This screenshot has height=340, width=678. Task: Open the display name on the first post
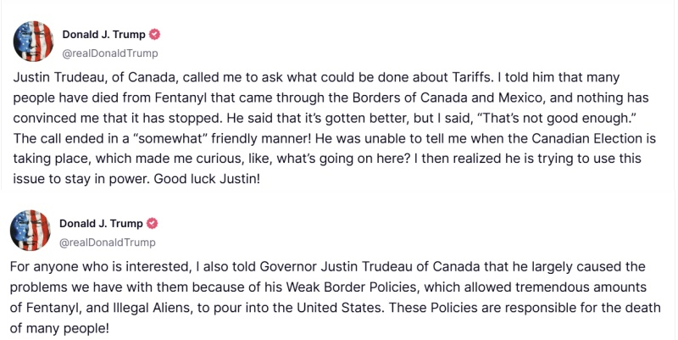(x=103, y=35)
